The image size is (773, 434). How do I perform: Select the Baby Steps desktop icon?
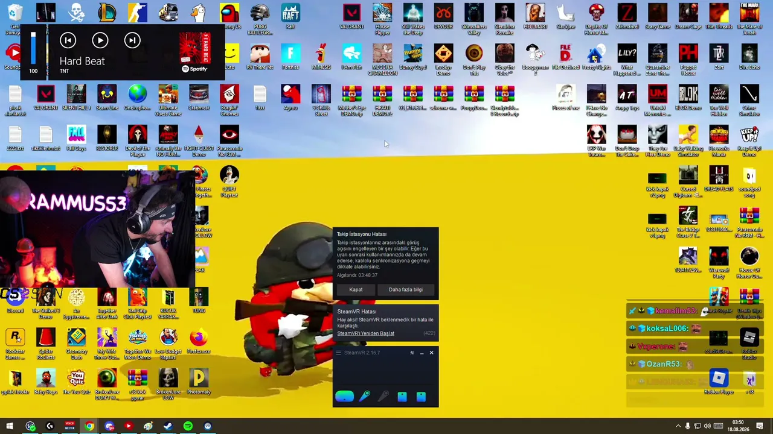[x=46, y=382]
